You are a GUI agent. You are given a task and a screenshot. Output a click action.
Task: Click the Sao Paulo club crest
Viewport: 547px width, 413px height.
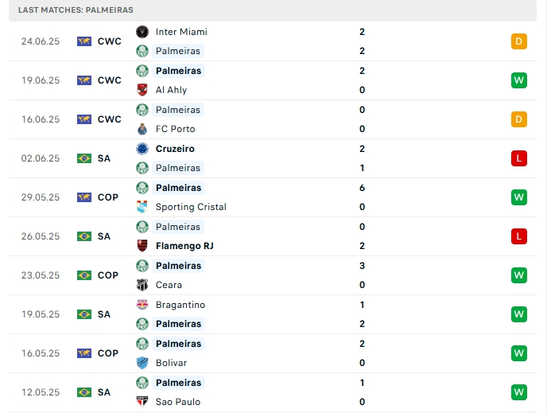[142, 402]
